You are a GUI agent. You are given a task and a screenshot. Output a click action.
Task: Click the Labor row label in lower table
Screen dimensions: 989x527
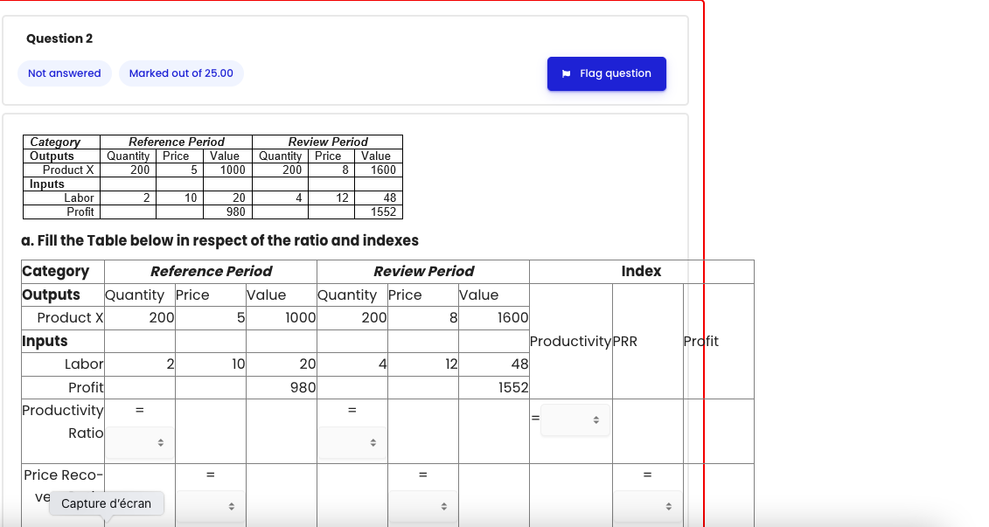(84, 364)
